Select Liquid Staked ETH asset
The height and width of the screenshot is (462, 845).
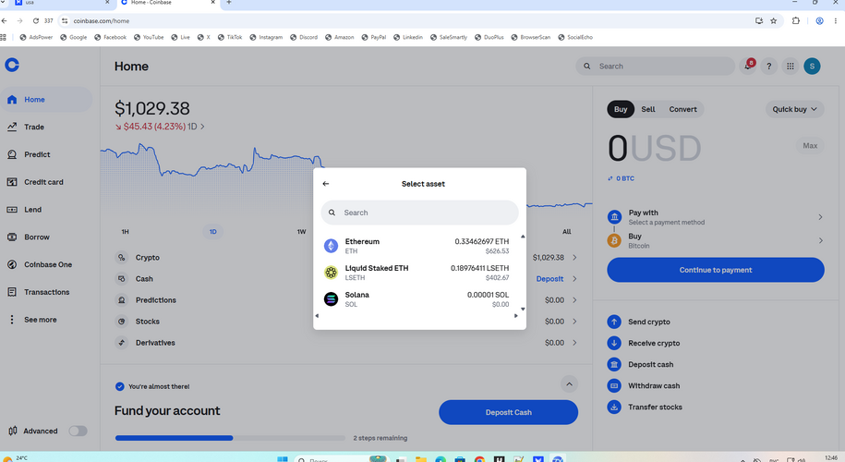click(x=416, y=273)
